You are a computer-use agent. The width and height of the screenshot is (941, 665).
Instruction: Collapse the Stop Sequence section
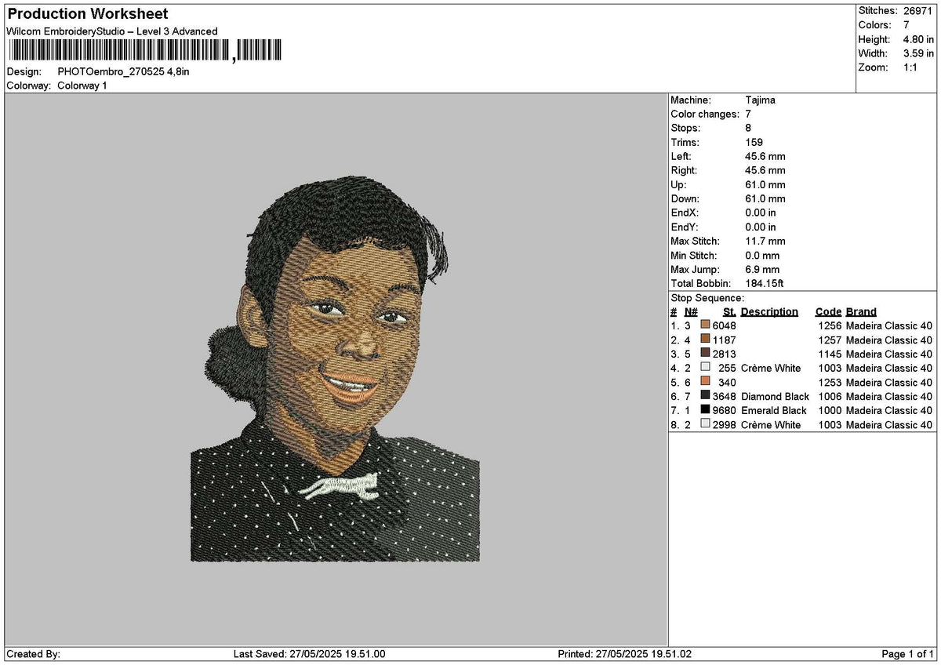707,298
